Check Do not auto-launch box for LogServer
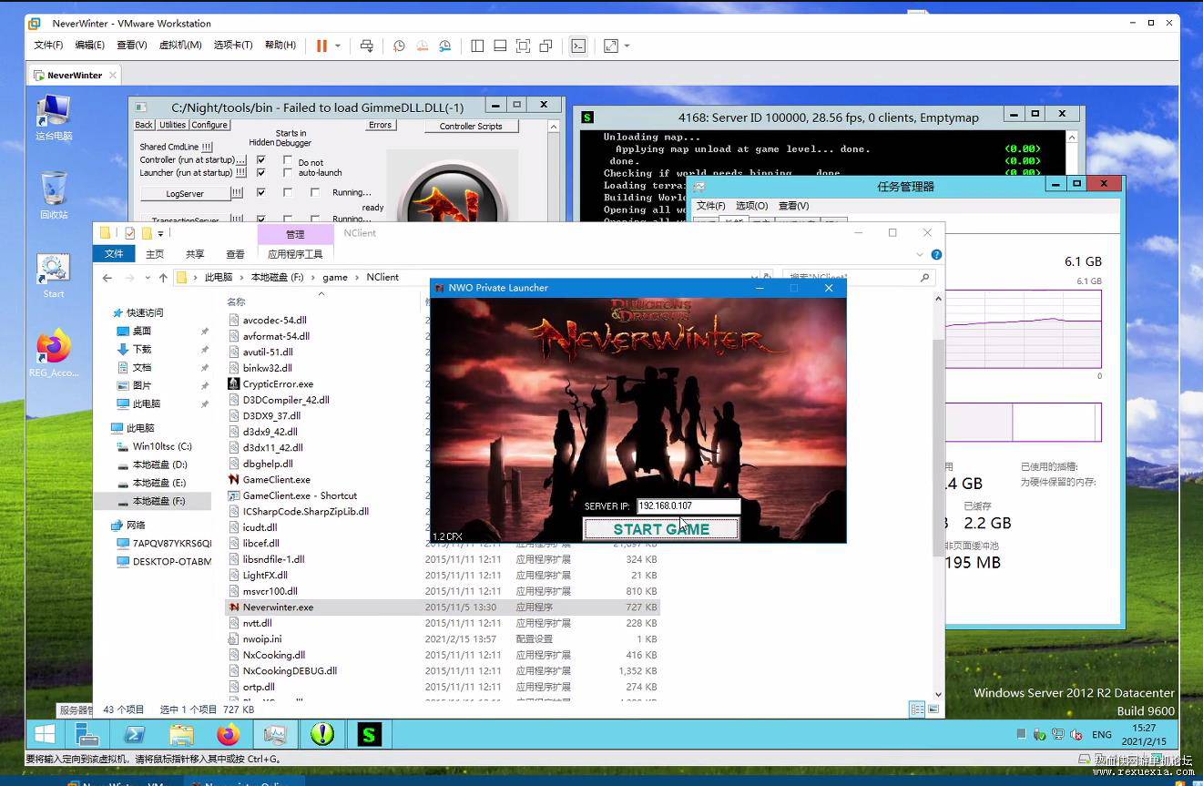This screenshot has width=1203, height=786. [x=315, y=193]
